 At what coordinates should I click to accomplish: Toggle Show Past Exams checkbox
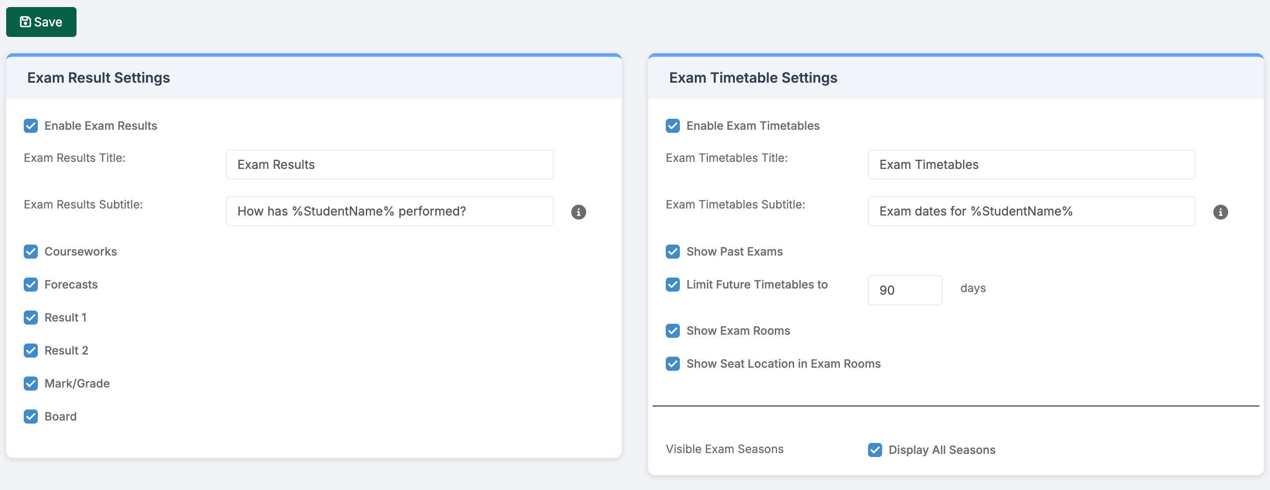click(x=672, y=252)
